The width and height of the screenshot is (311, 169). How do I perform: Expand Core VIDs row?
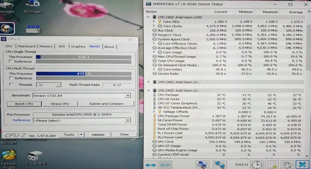pyautogui.click(x=154, y=21)
